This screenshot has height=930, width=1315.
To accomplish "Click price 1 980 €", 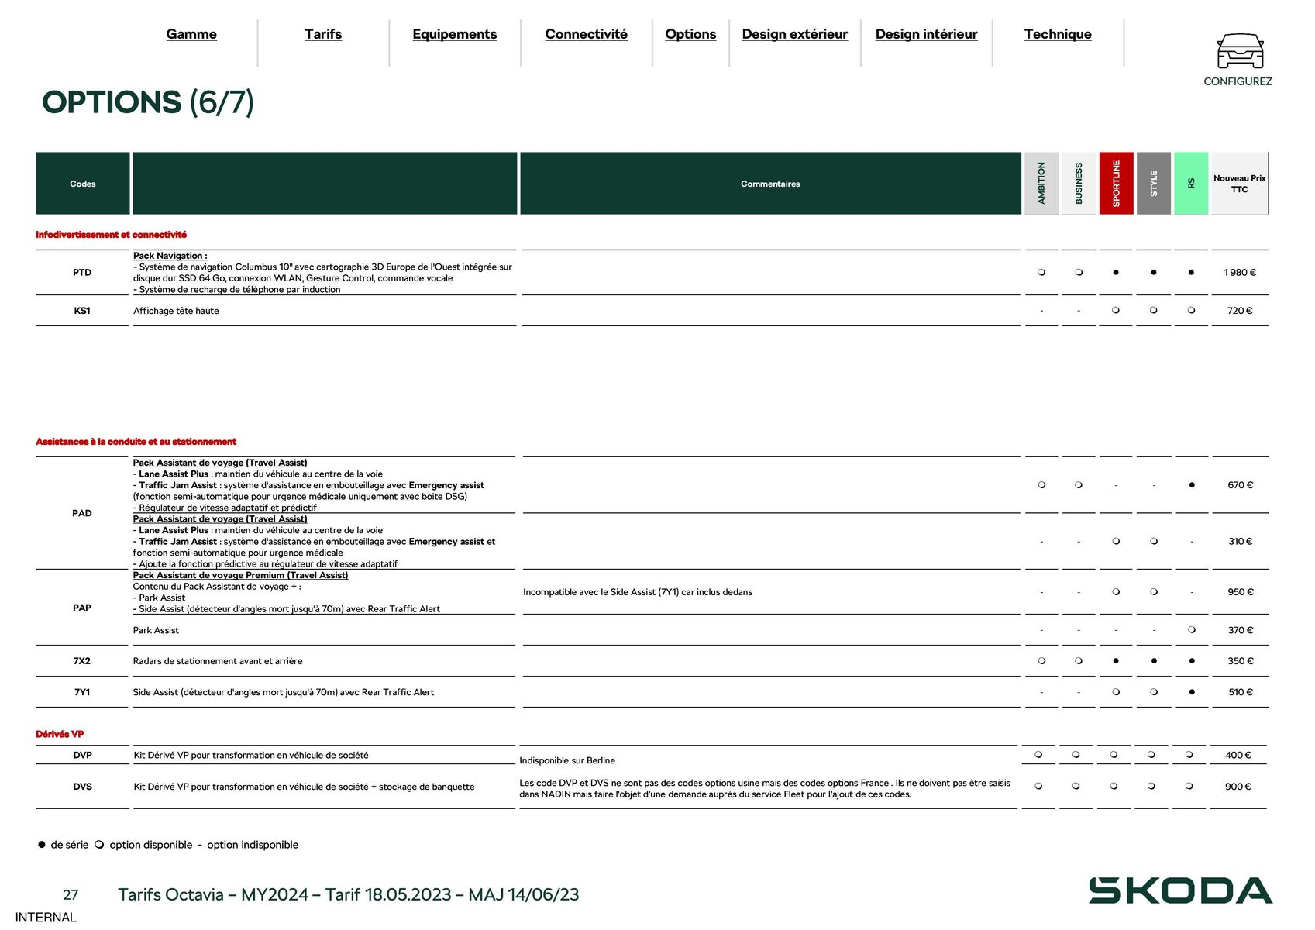I will click(x=1240, y=273).
